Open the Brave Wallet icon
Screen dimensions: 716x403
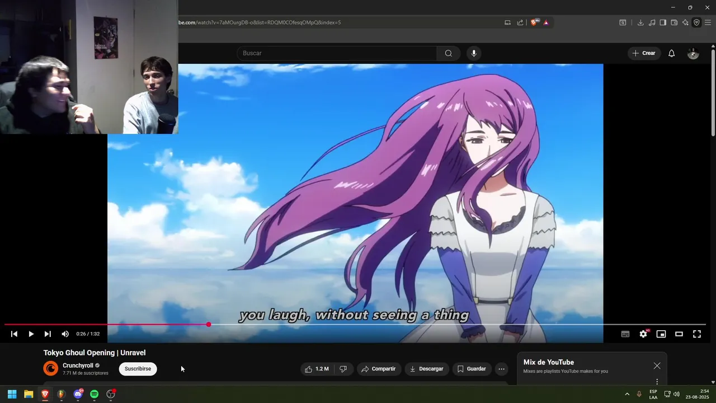click(674, 22)
